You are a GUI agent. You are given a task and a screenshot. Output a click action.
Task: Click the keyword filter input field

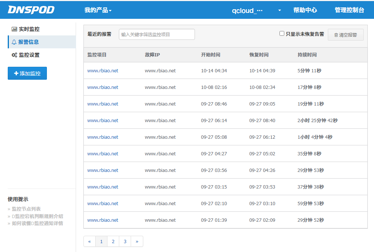coord(157,34)
